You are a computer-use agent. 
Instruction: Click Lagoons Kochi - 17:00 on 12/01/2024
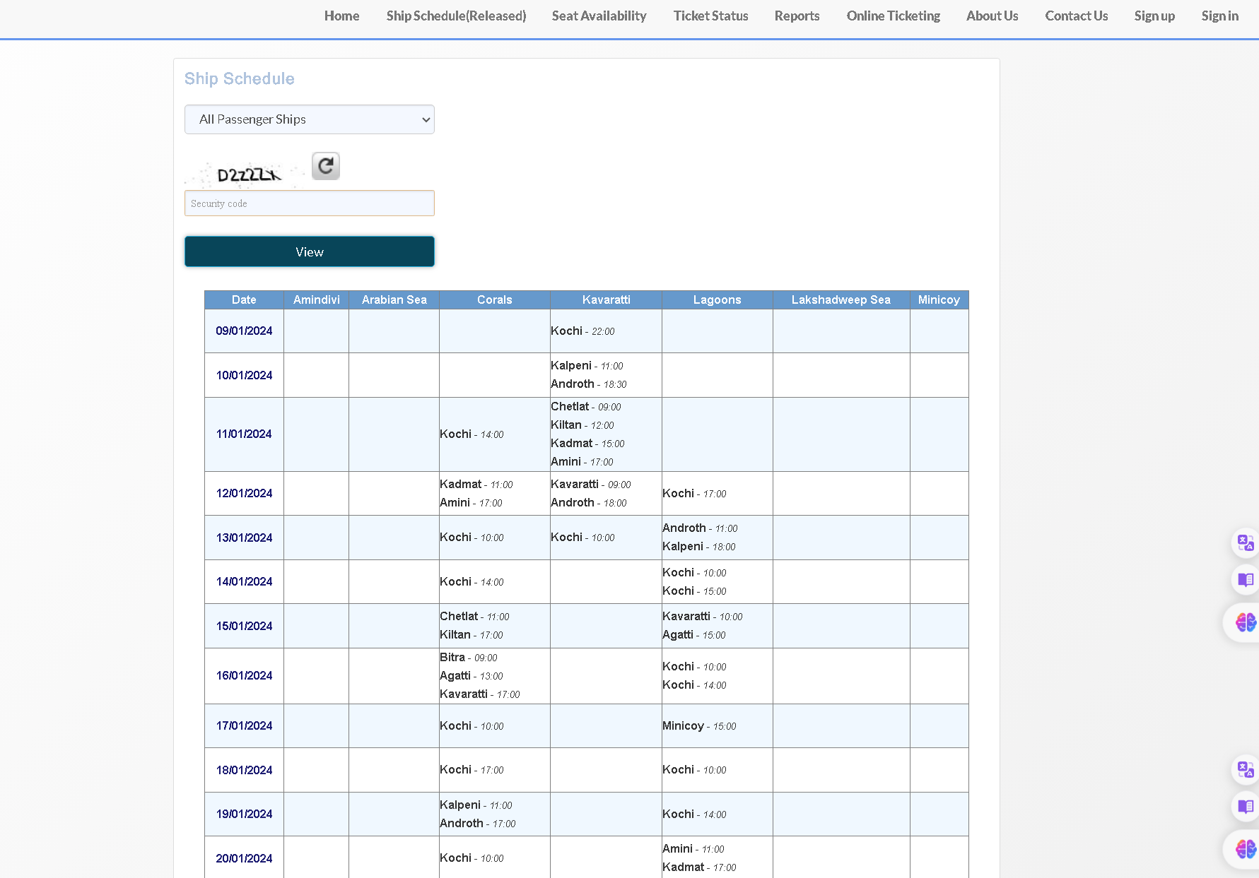pos(694,493)
